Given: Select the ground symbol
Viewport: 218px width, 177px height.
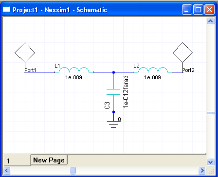Looking at the screenshot, I should pos(113,124).
